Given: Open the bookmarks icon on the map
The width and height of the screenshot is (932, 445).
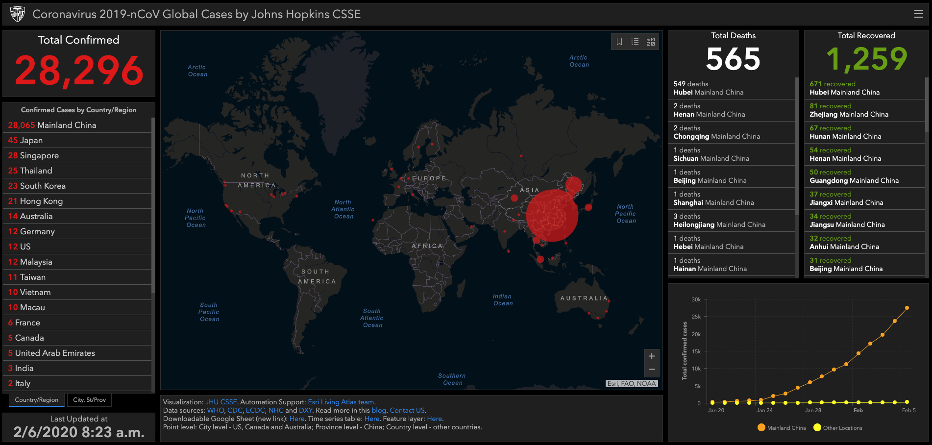Looking at the screenshot, I should 619,42.
